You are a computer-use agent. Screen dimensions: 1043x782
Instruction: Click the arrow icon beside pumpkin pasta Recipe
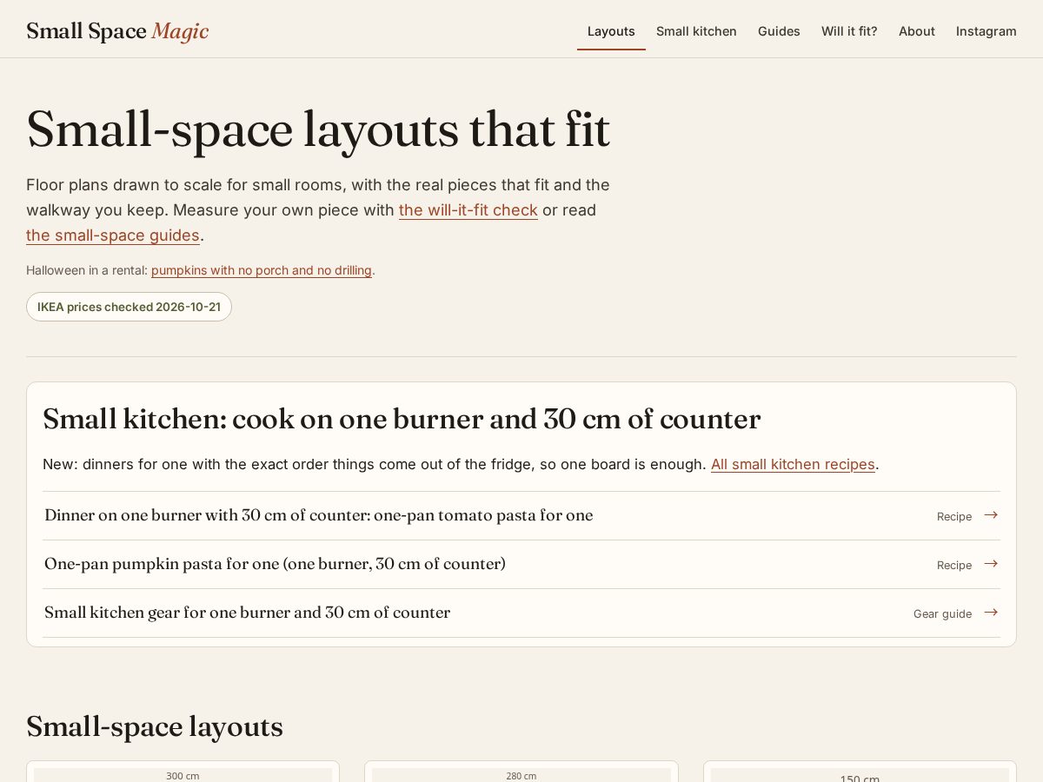coord(991,564)
